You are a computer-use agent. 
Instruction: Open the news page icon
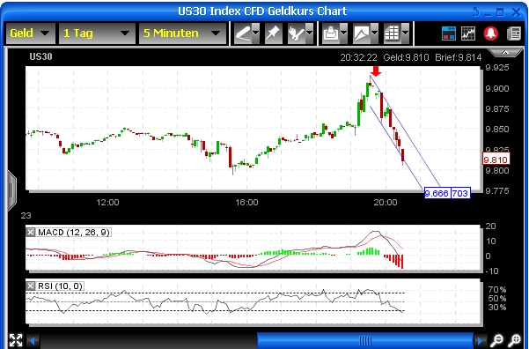tap(514, 33)
